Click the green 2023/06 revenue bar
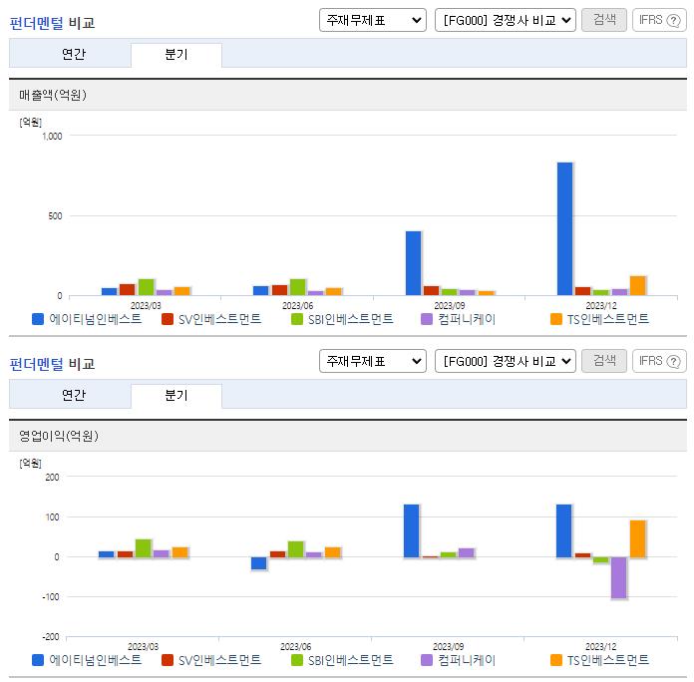Viewport: 694px width, 682px height. [298, 287]
